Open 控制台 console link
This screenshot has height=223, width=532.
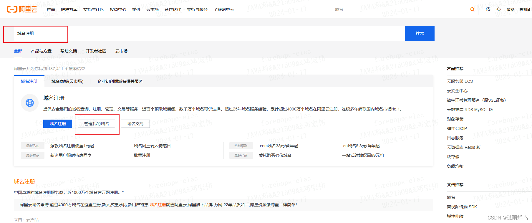[525, 9]
